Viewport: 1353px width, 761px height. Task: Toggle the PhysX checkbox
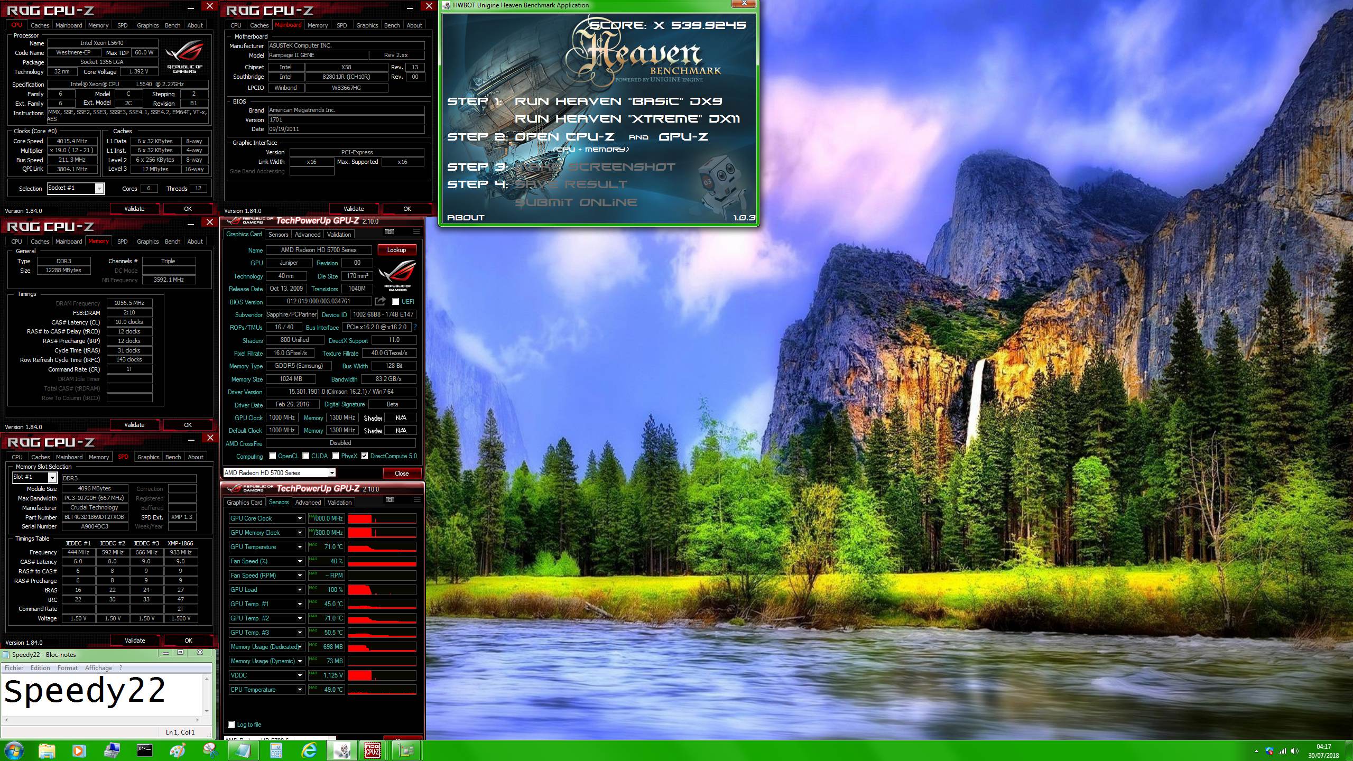(336, 456)
